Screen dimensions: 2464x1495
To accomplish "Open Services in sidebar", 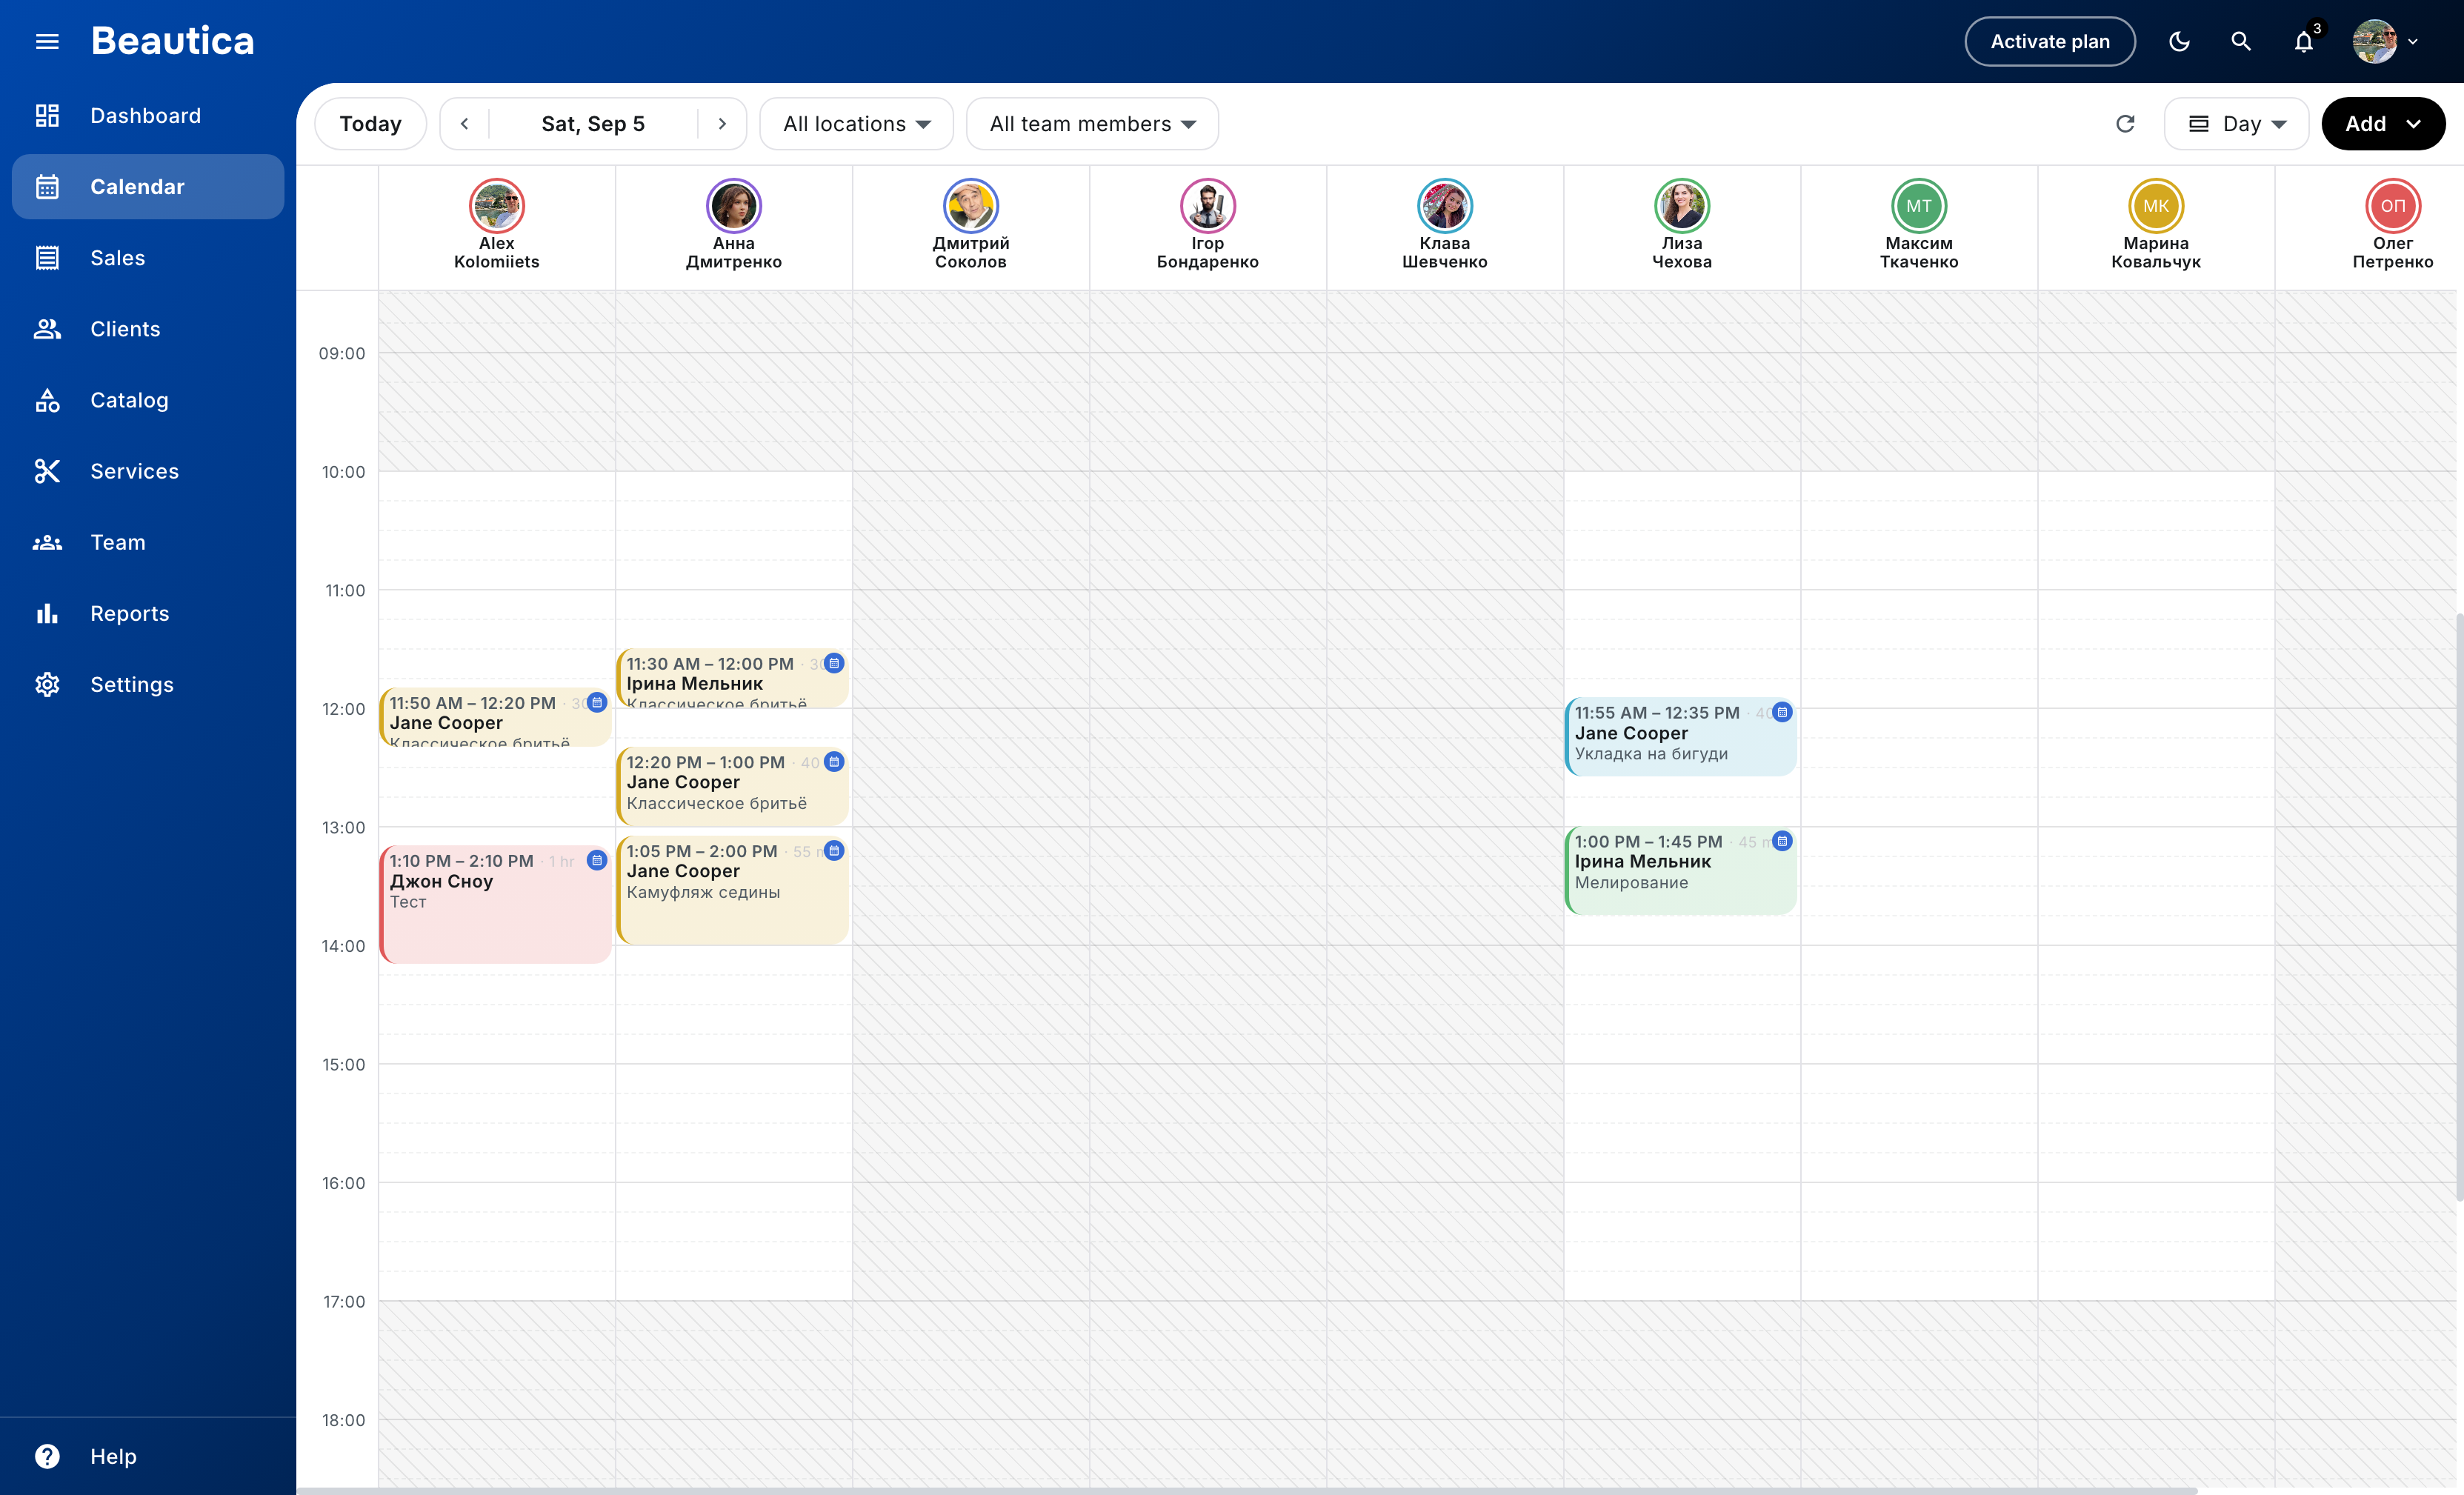I will (148, 471).
